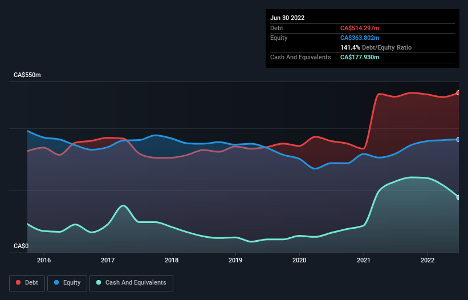Click the CA$0 y-axis label

[x=21, y=246]
